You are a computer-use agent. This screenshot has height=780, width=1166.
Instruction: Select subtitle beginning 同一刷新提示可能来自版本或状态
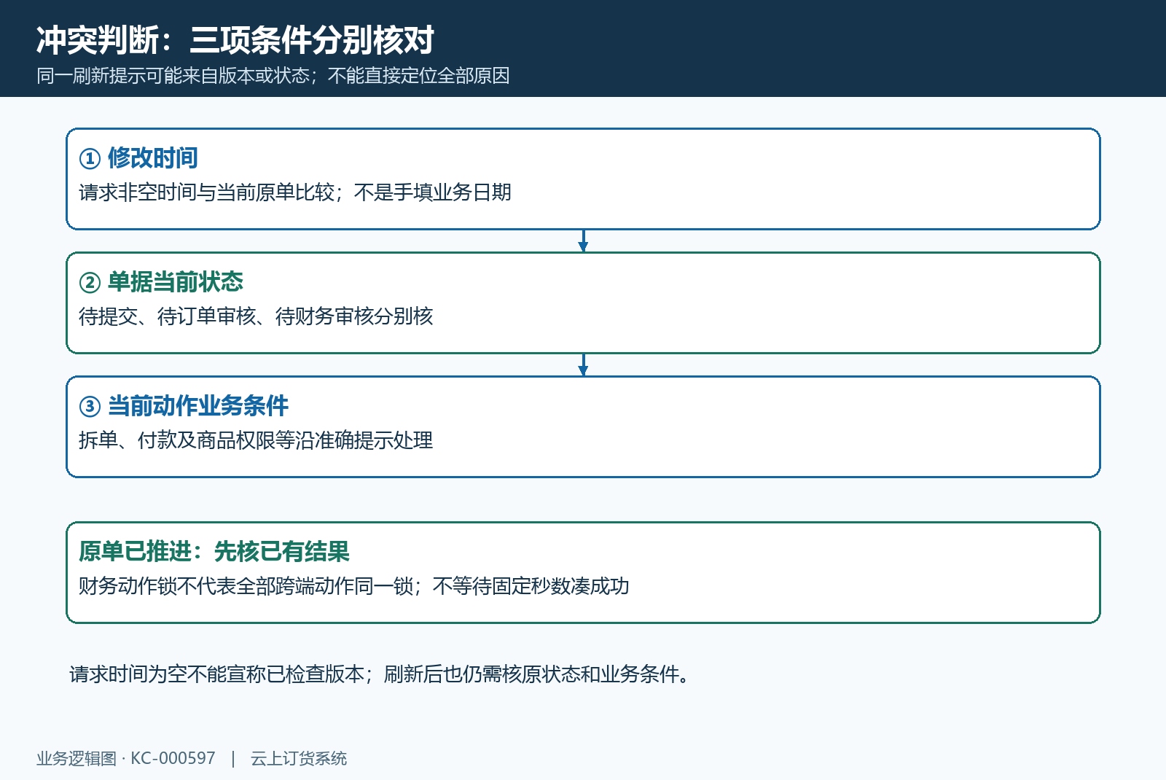[x=273, y=76]
